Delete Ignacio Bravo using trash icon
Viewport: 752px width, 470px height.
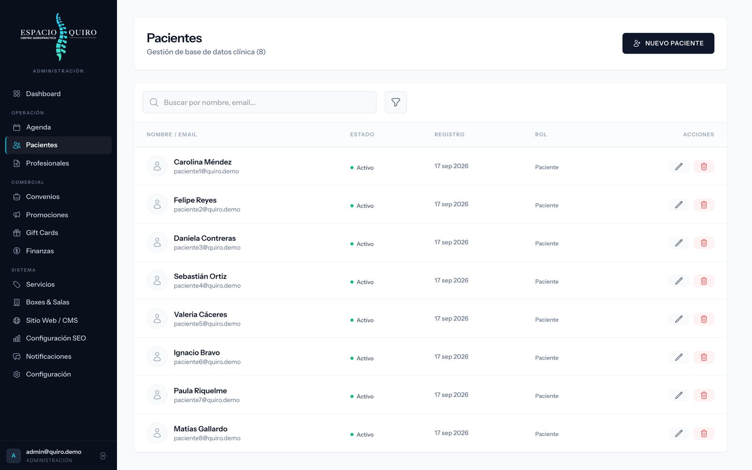tap(704, 357)
